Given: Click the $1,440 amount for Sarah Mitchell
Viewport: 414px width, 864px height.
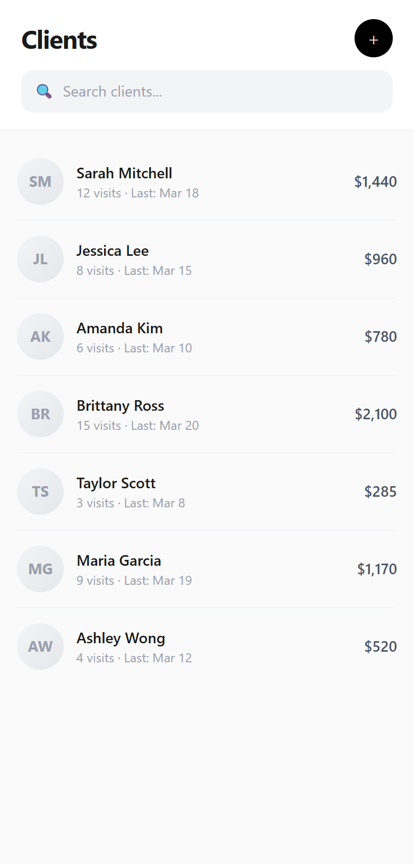Looking at the screenshot, I should click(375, 182).
